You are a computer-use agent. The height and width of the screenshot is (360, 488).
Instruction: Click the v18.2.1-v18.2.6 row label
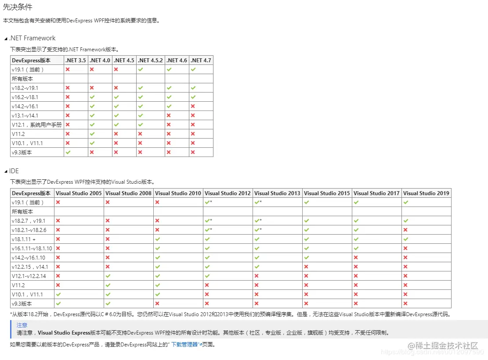tap(29, 230)
